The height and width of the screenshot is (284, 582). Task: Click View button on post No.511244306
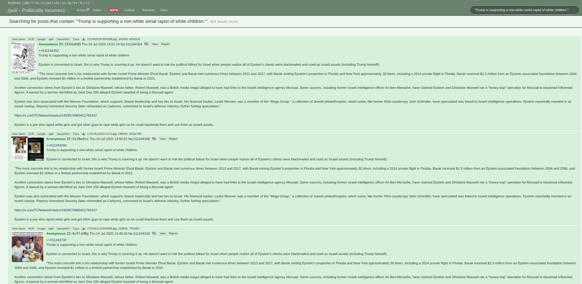[163, 139]
